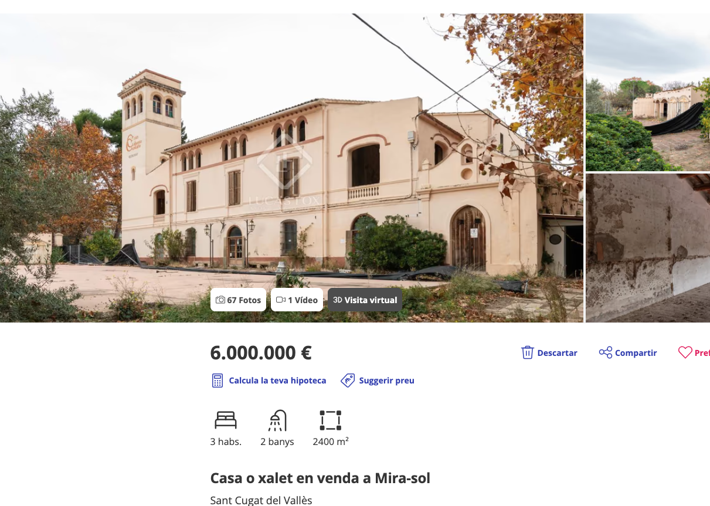Click the area square icon above 2400 m²
The width and height of the screenshot is (710, 506).
tap(331, 420)
